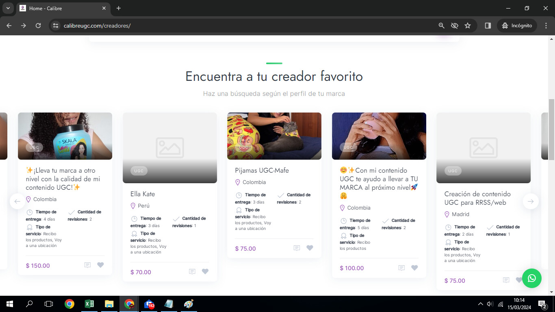Click the Incógnito profile button
The image size is (555, 312).
coord(517,26)
